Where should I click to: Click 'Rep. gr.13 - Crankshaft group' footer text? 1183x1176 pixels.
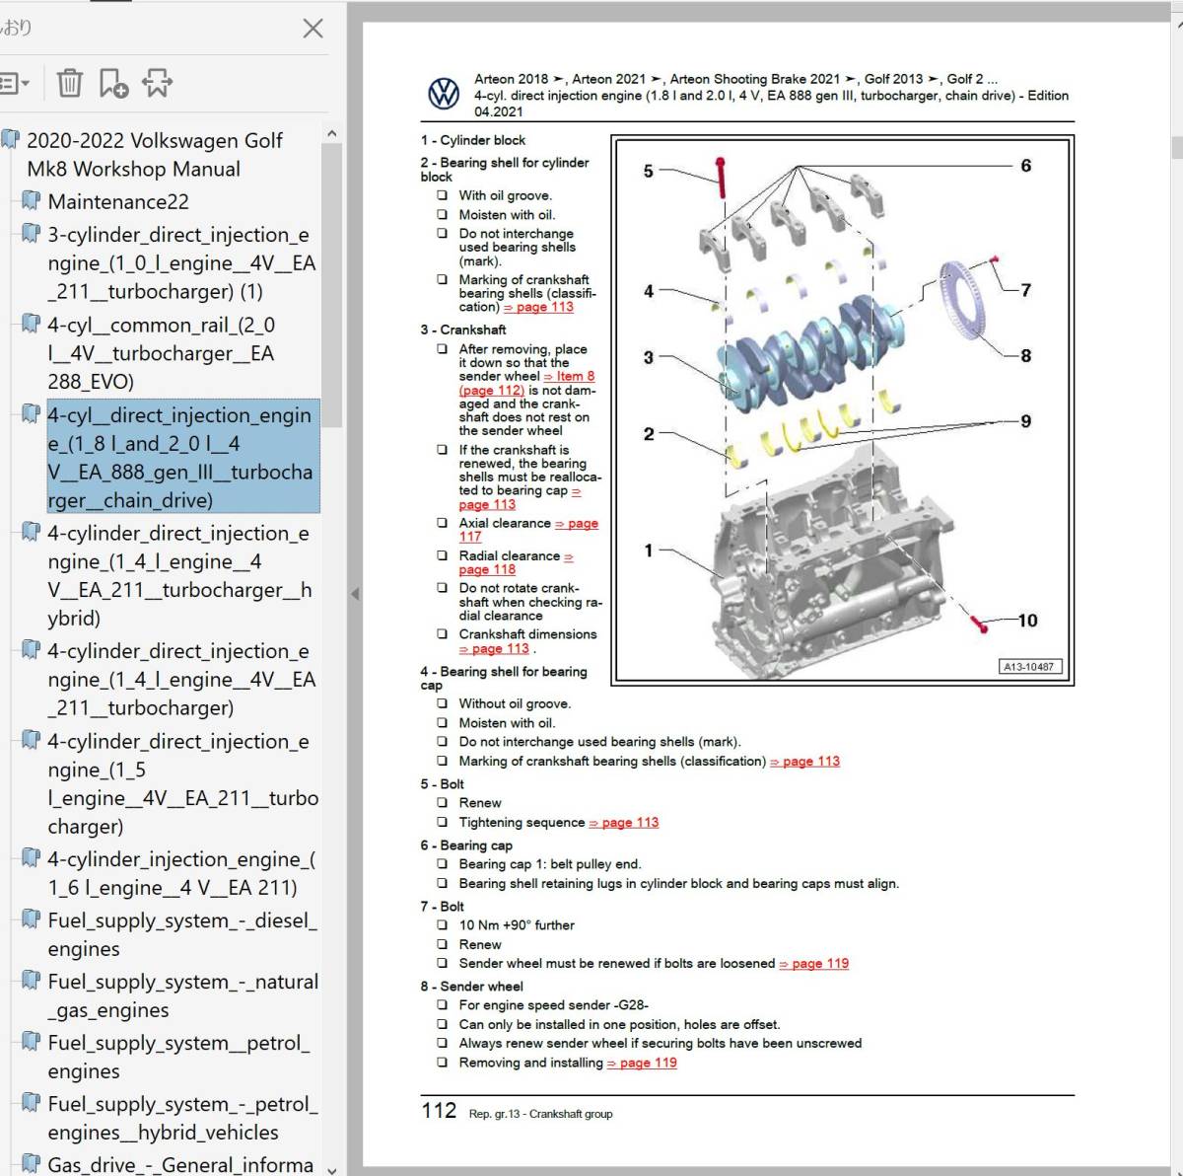coord(541,1114)
